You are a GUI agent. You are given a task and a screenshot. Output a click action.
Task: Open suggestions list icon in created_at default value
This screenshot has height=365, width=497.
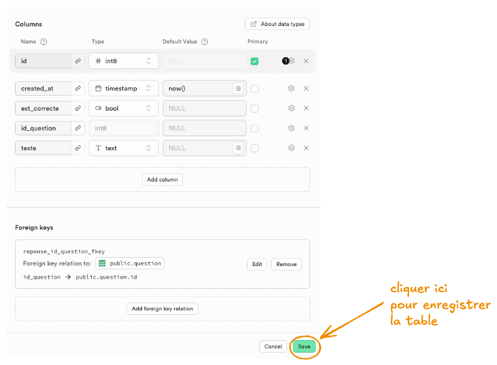(x=238, y=88)
